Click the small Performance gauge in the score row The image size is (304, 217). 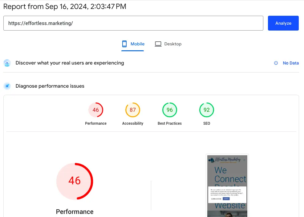pyautogui.click(x=96, y=110)
